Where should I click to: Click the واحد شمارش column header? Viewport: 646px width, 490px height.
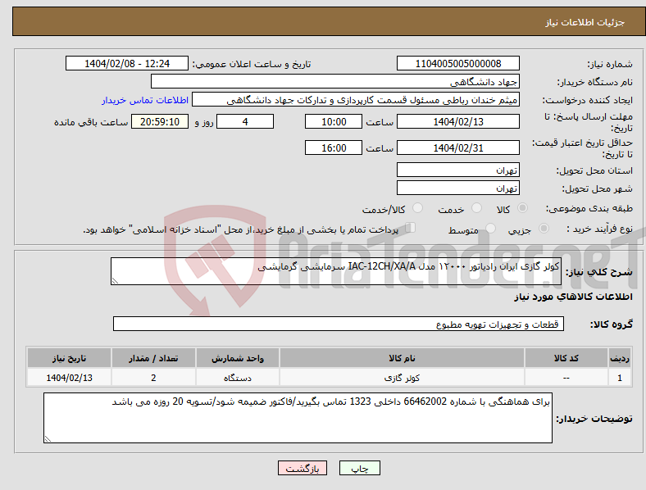[x=238, y=358]
